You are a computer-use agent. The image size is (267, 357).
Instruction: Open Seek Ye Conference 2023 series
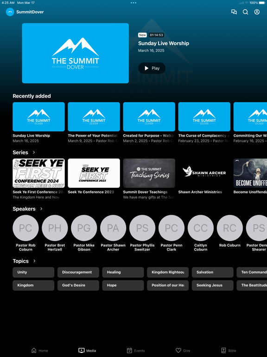94,177
